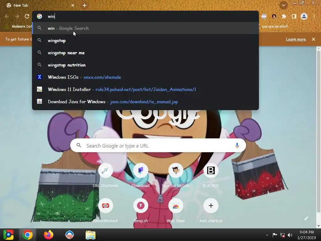Open the volume speaker tray icon

(x=290, y=235)
